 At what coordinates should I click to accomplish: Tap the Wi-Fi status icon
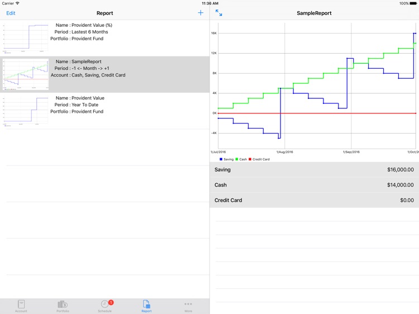click(18, 3)
